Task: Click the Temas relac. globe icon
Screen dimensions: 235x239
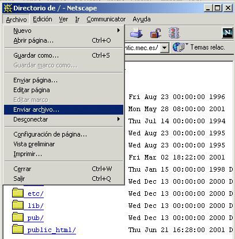Action: (179, 47)
